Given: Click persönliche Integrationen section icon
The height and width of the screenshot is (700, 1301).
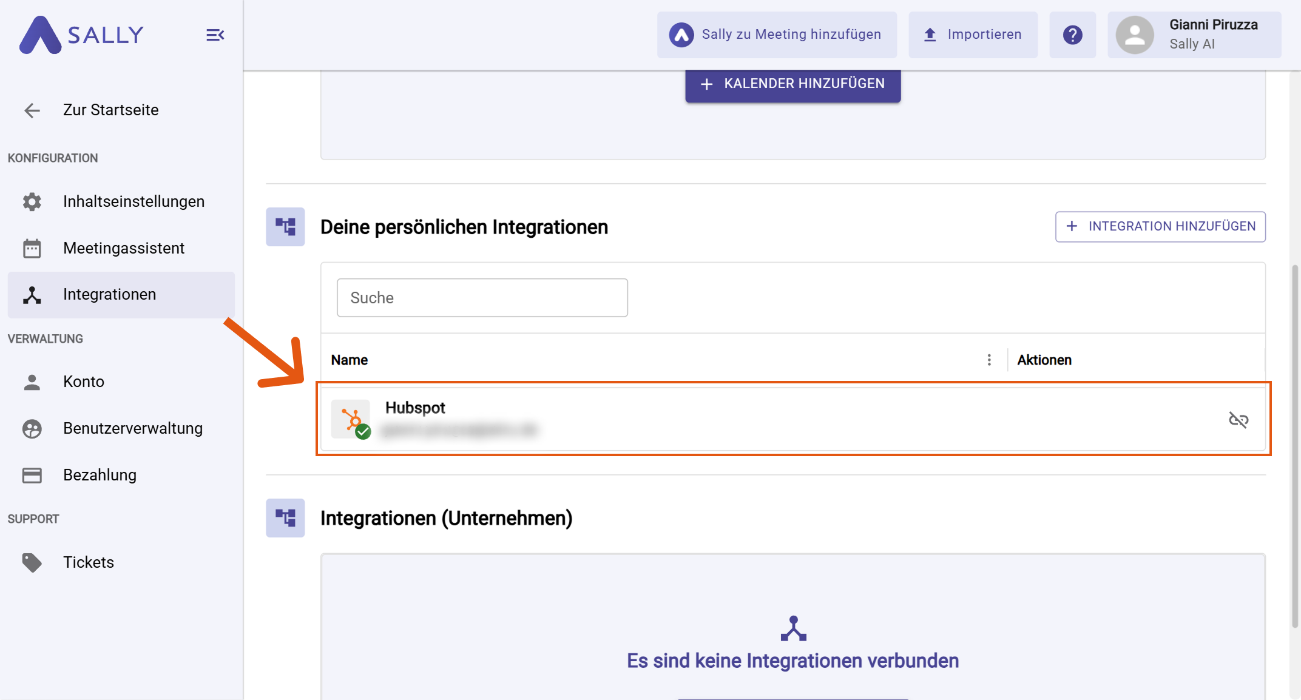Looking at the screenshot, I should 285,227.
